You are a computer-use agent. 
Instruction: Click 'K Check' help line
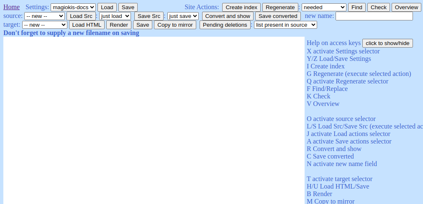point(318,96)
